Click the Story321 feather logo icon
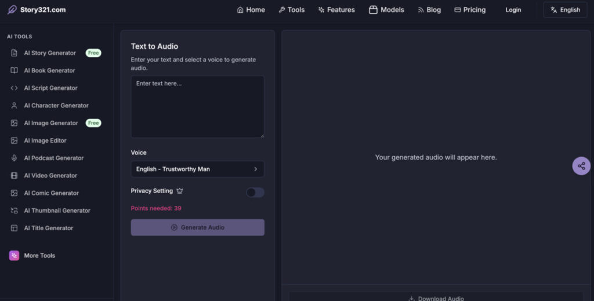 12,9
